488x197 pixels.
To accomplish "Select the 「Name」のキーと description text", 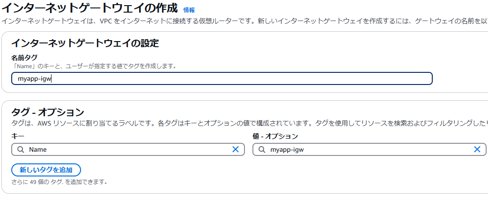I will (94, 66).
